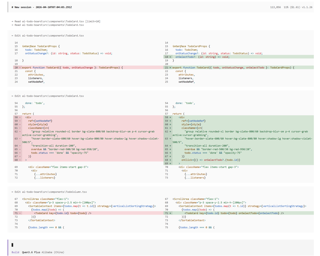Click the plus marker on added onClick line 68

tap(170, 160)
